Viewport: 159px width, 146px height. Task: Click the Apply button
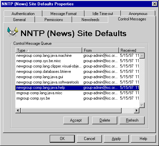(x=116, y=139)
